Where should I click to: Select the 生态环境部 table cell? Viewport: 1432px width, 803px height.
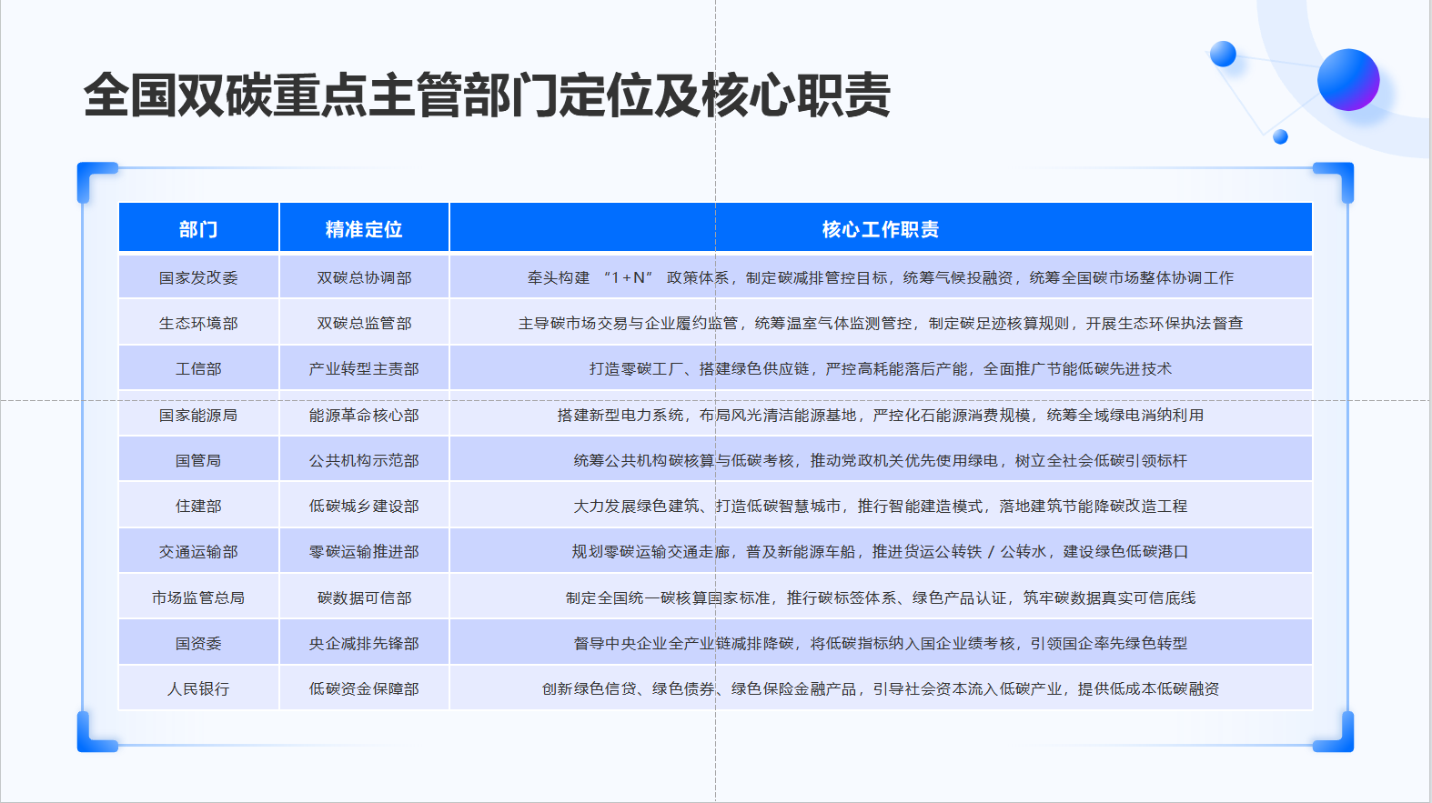click(198, 323)
